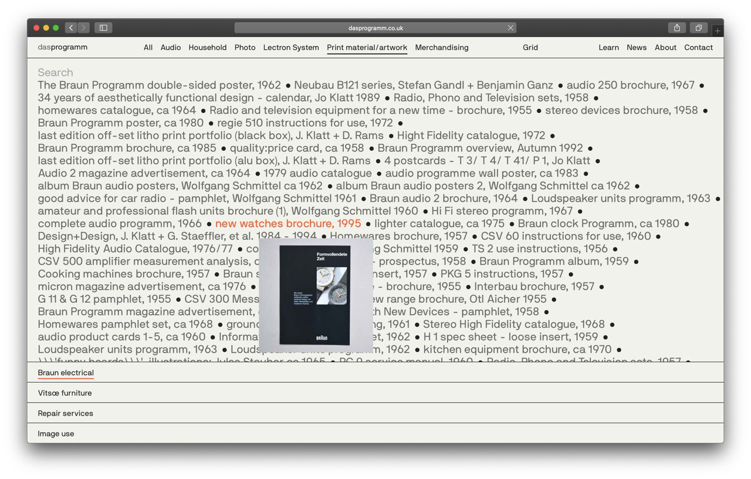The width and height of the screenshot is (751, 479).
Task: Select the All category
Action: (148, 48)
